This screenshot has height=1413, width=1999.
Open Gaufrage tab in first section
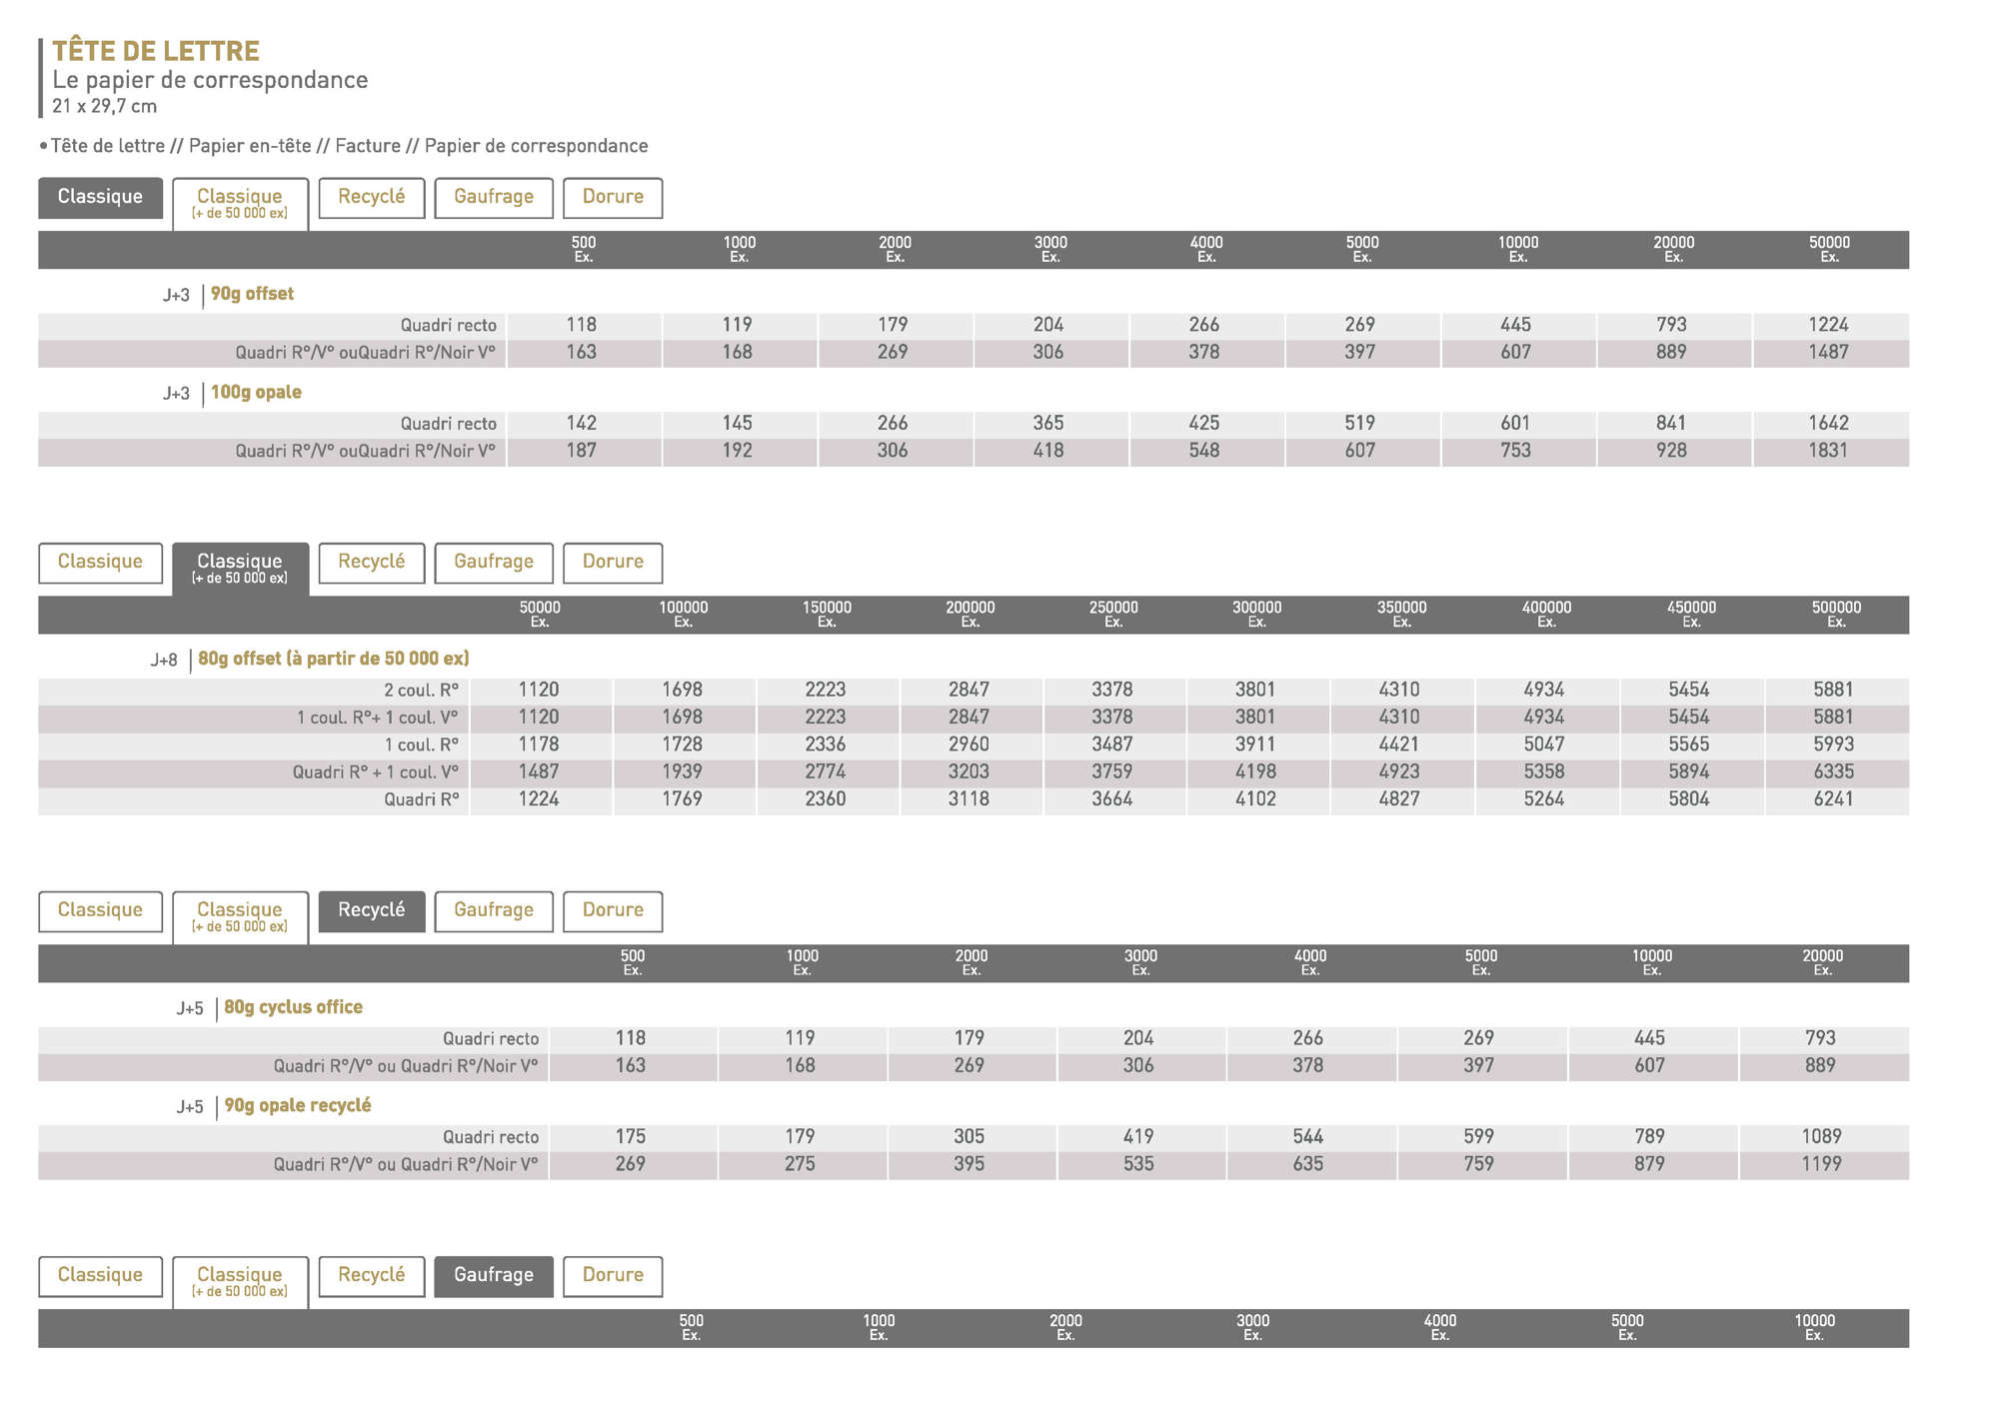click(493, 197)
